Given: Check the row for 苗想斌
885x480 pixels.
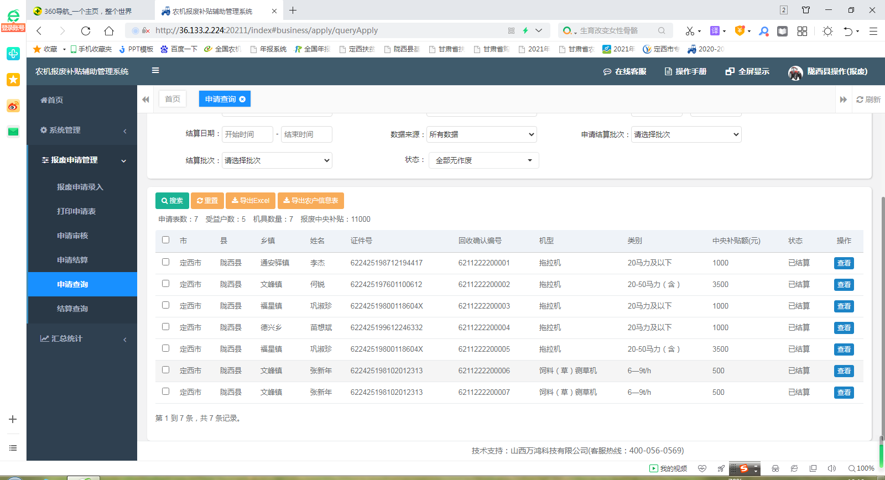Looking at the screenshot, I should click(165, 327).
